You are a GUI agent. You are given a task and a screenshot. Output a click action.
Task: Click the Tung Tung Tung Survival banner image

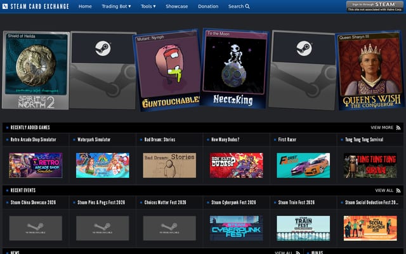point(370,165)
